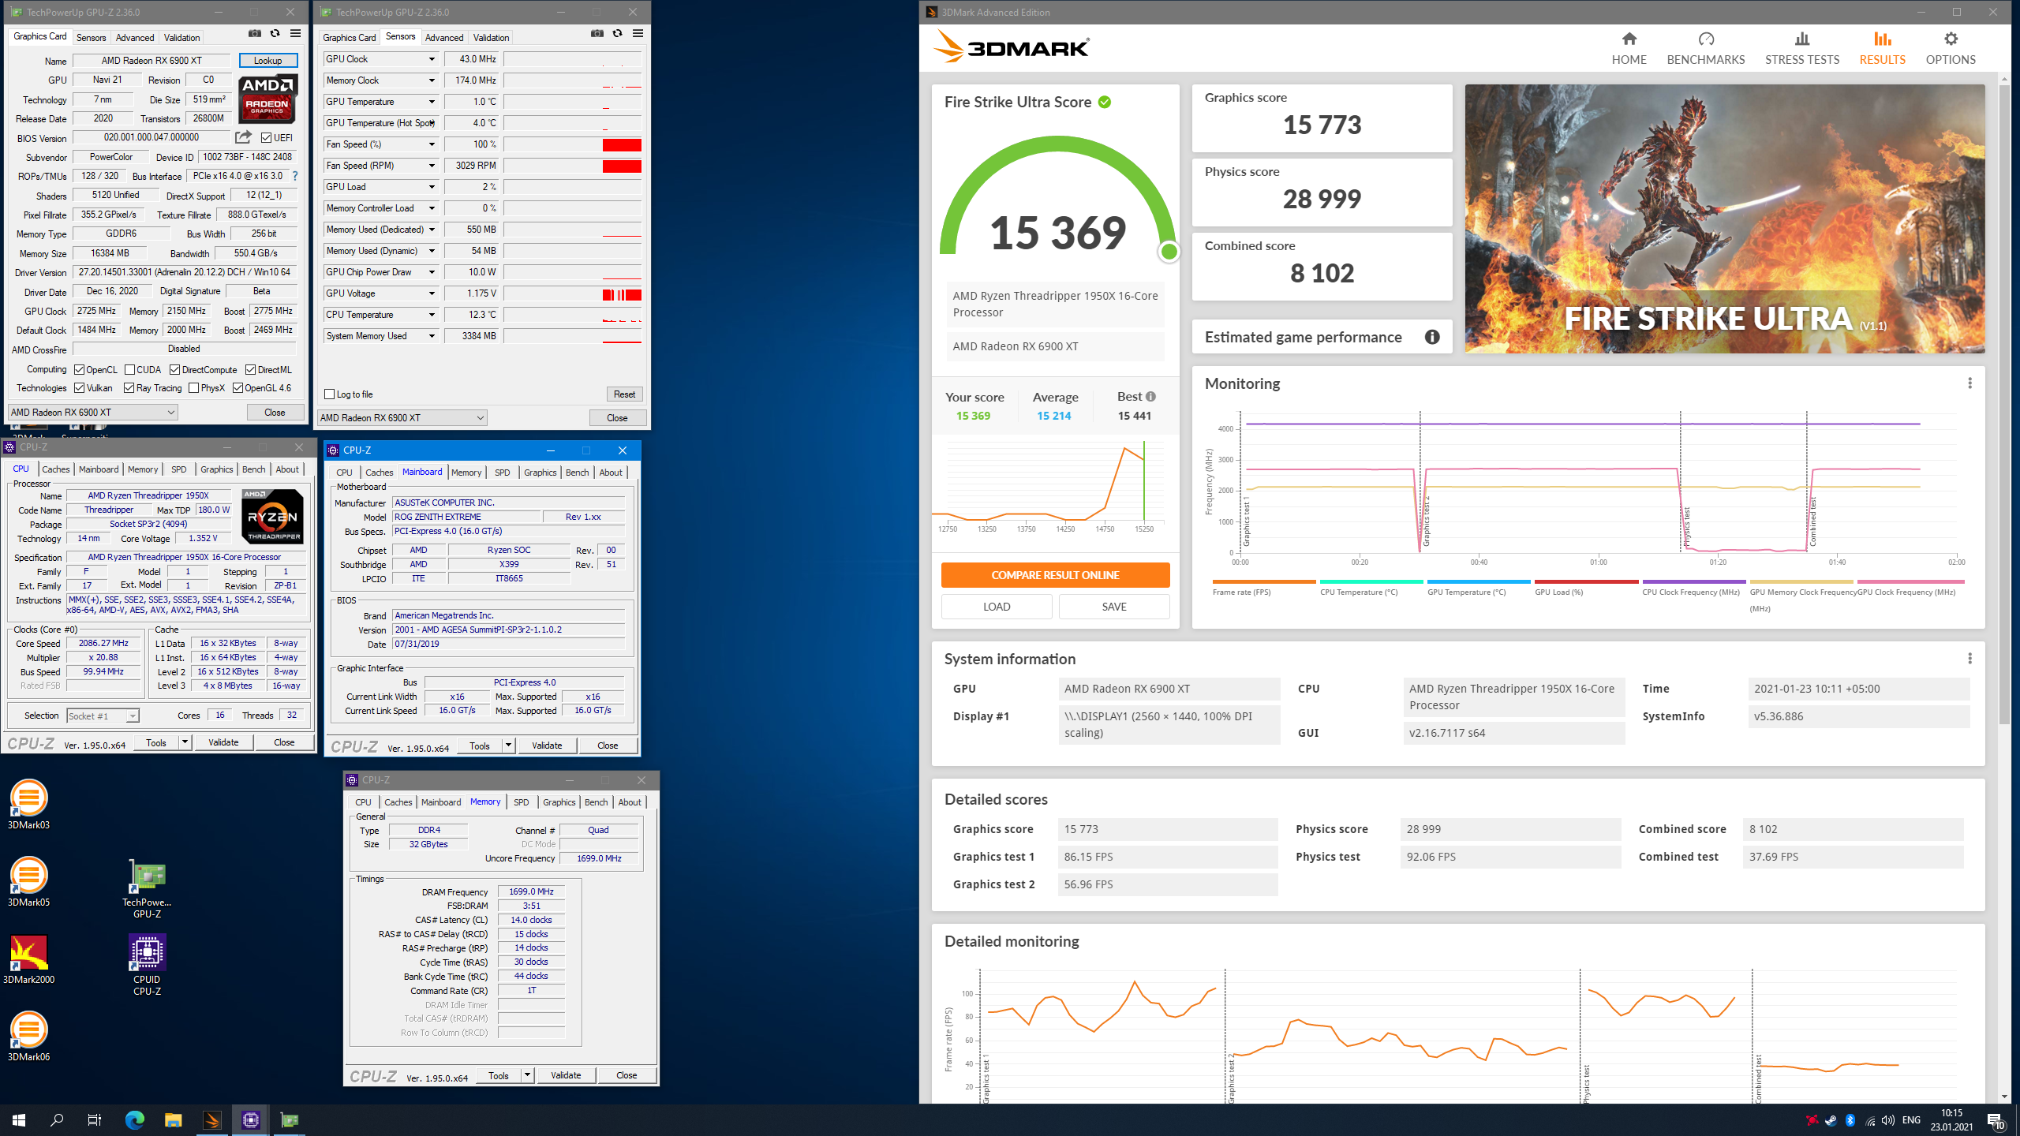Image resolution: width=2020 pixels, height=1136 pixels.
Task: Click the LOAD button in 3DMark
Action: 997,607
